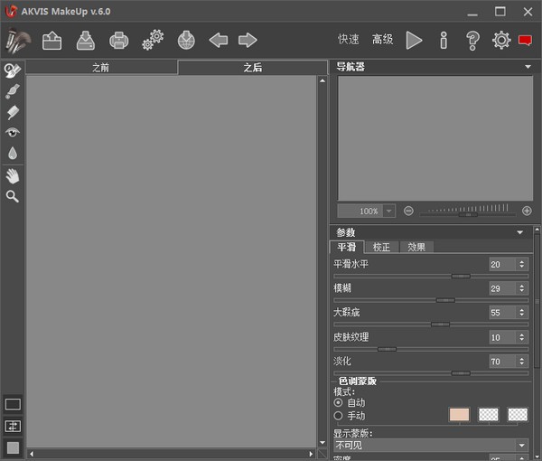Collapse the 参数 panel
542x461 pixels.
pyautogui.click(x=520, y=232)
